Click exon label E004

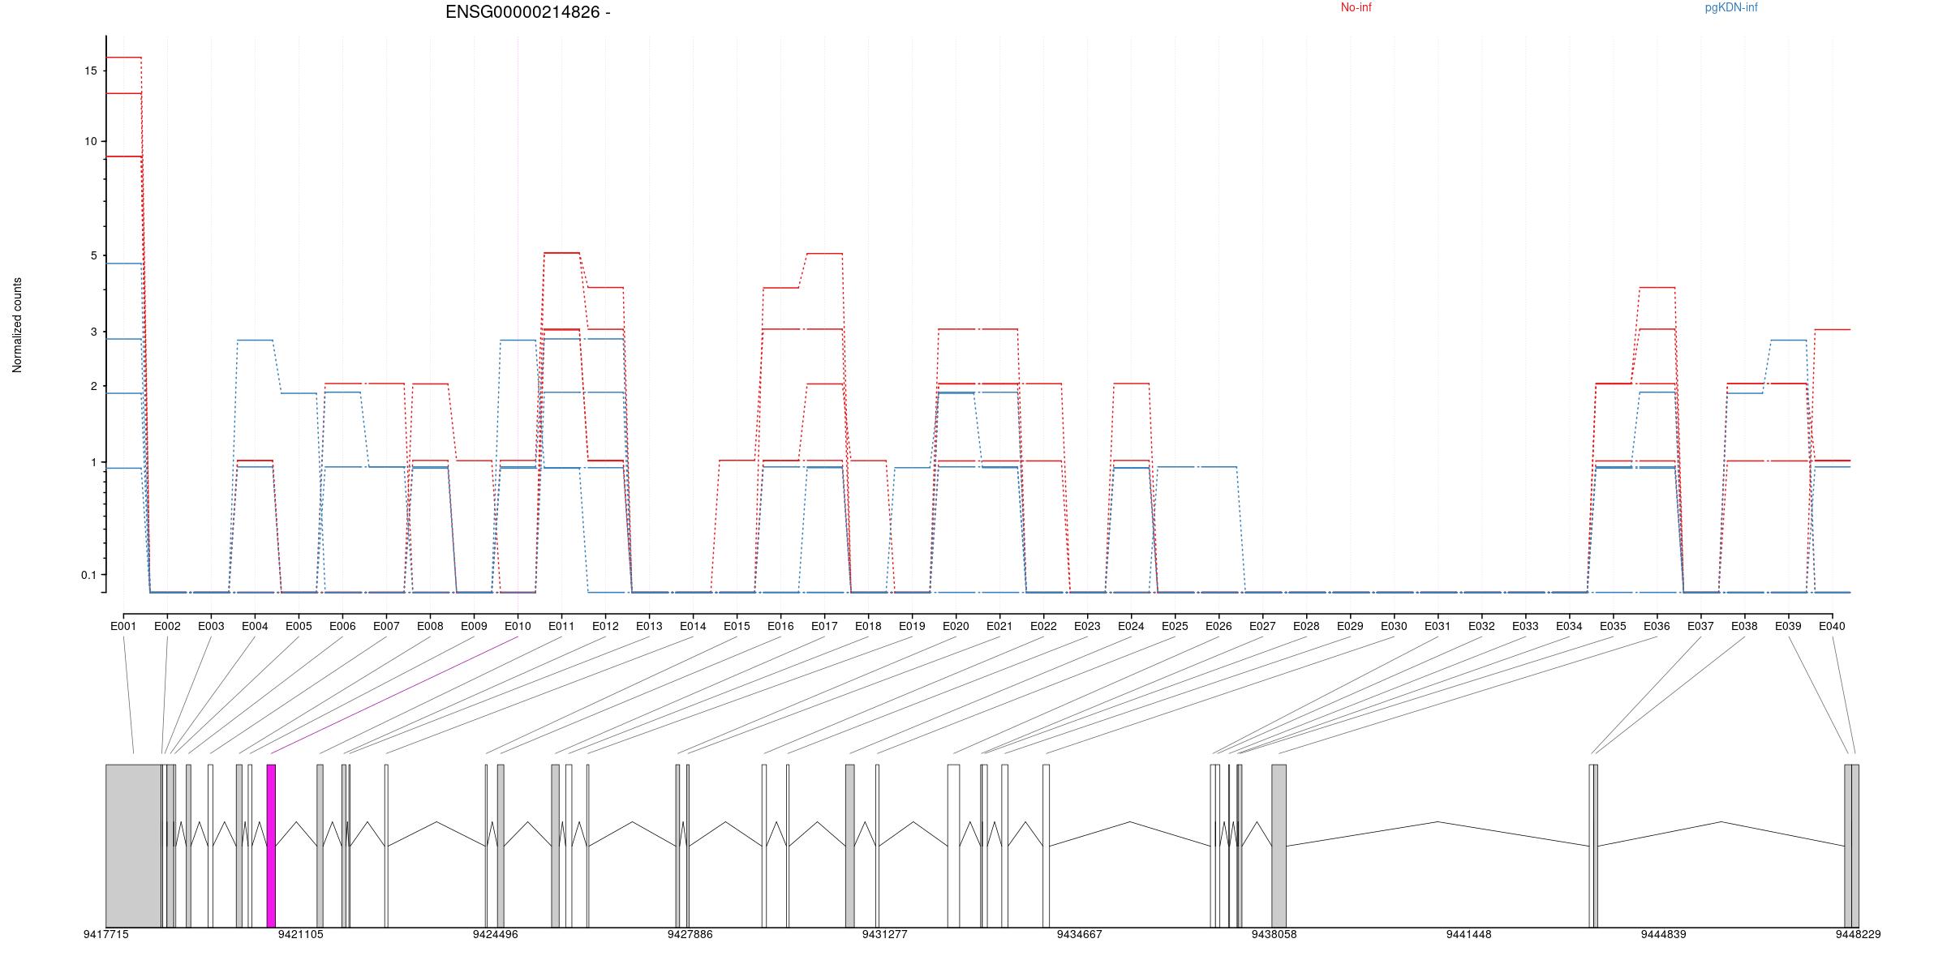255,626
